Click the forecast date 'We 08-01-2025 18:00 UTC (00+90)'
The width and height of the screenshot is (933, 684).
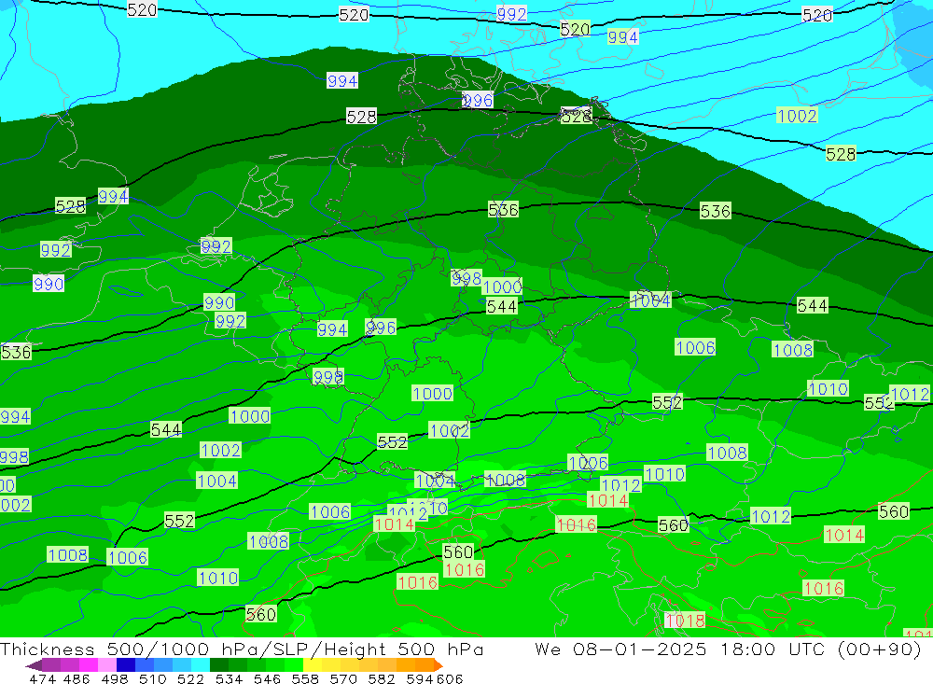coord(728,649)
